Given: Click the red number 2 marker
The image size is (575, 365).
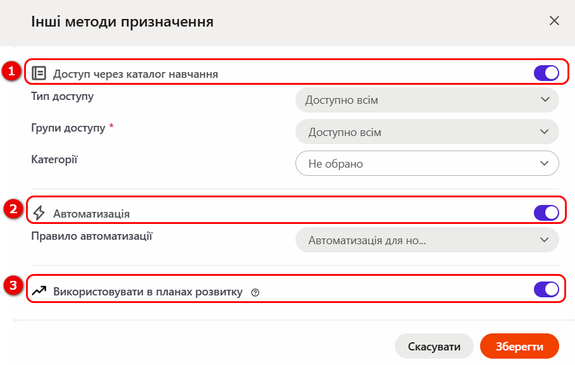Looking at the screenshot, I should [13, 209].
